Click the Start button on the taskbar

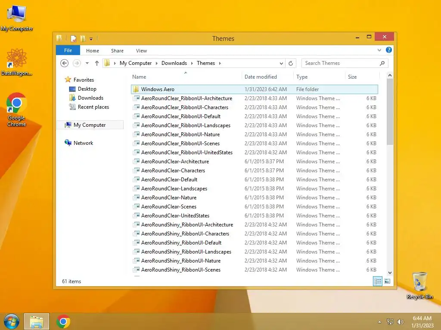click(x=12, y=321)
